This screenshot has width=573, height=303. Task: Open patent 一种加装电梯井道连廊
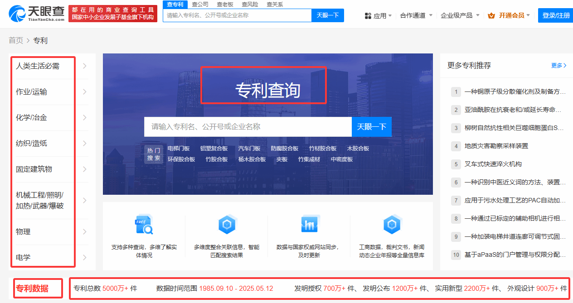coord(515,237)
